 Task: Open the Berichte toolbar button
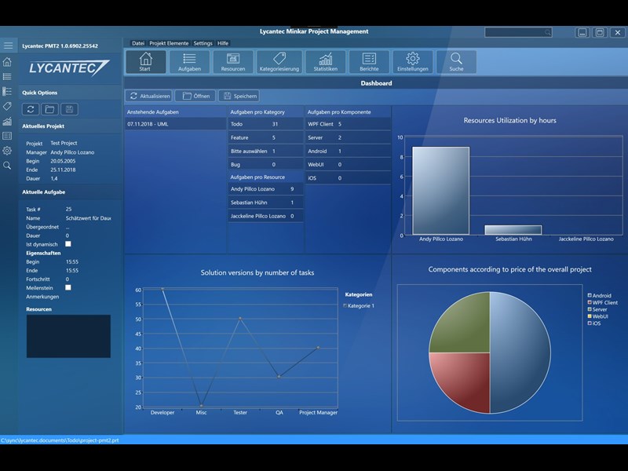[369, 62]
